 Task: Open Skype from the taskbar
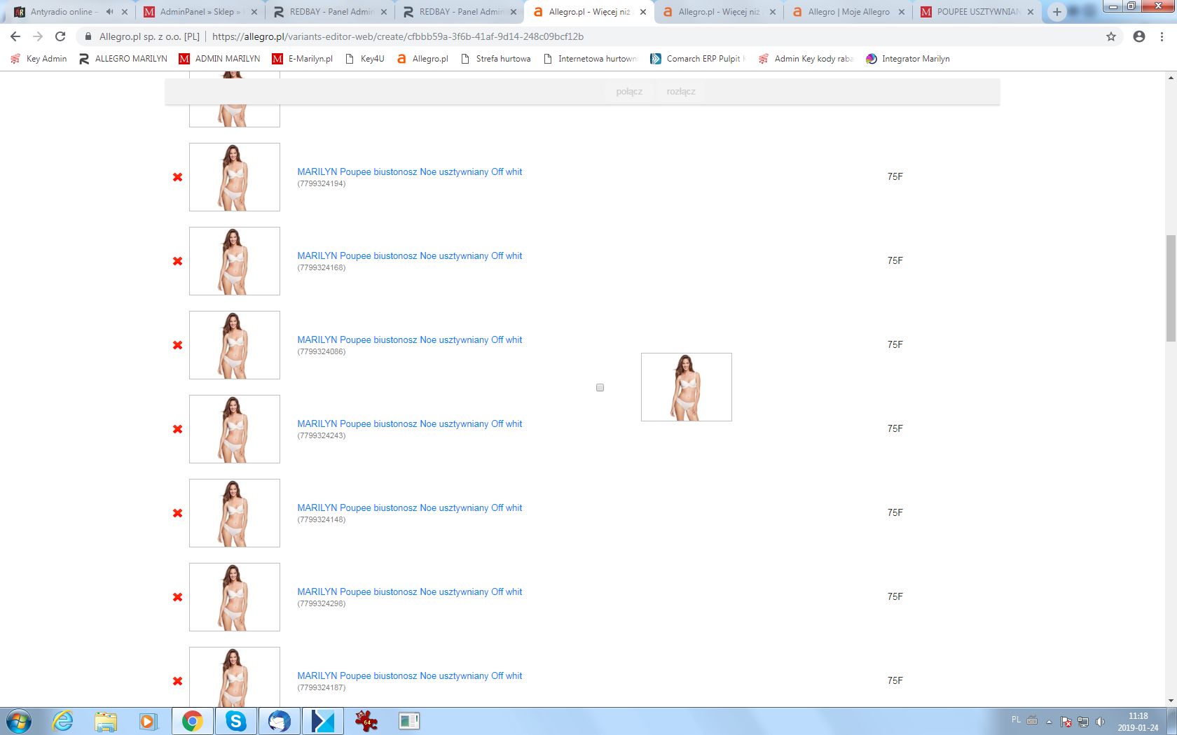tap(236, 720)
